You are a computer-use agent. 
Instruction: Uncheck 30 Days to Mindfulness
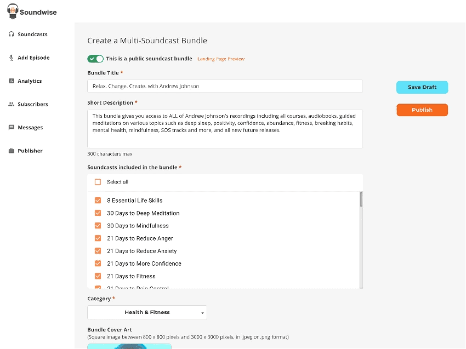click(98, 226)
